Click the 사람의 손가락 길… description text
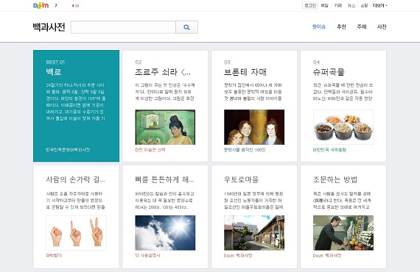The image size is (420, 272). click(76, 201)
